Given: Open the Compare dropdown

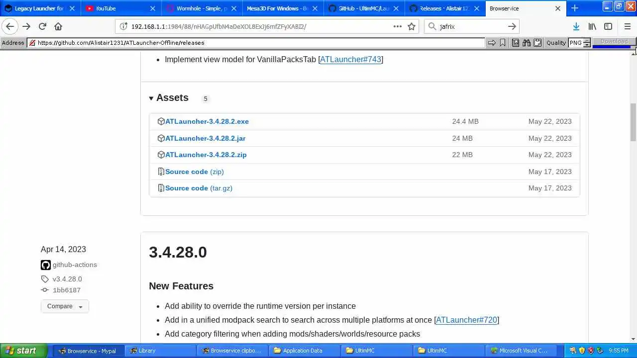Looking at the screenshot, I should tap(65, 306).
